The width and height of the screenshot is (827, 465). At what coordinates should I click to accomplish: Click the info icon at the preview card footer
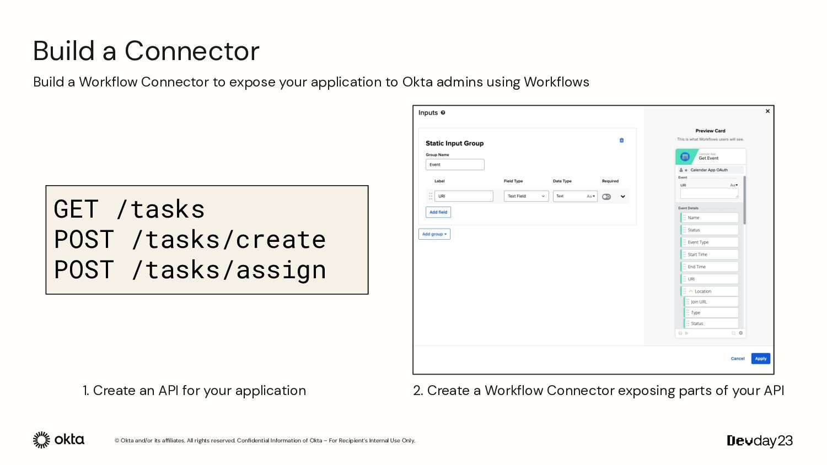tap(680, 333)
